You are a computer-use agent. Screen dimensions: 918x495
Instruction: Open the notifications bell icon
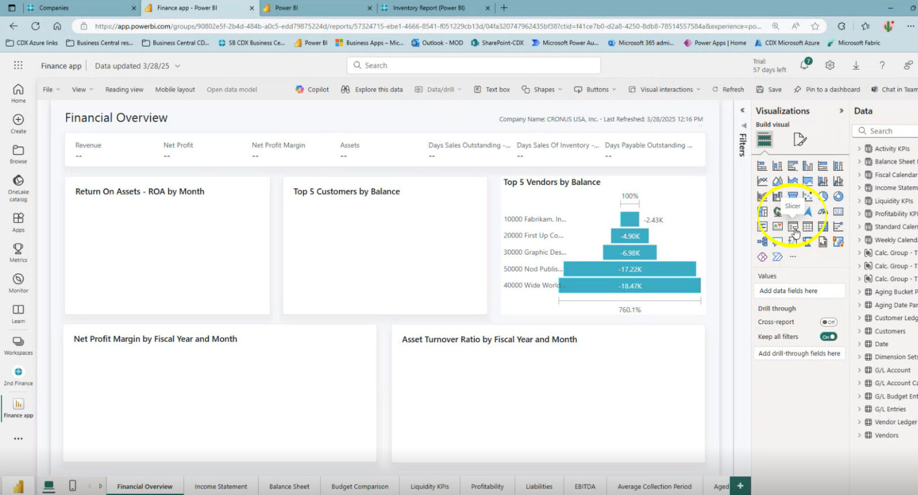[x=805, y=65]
